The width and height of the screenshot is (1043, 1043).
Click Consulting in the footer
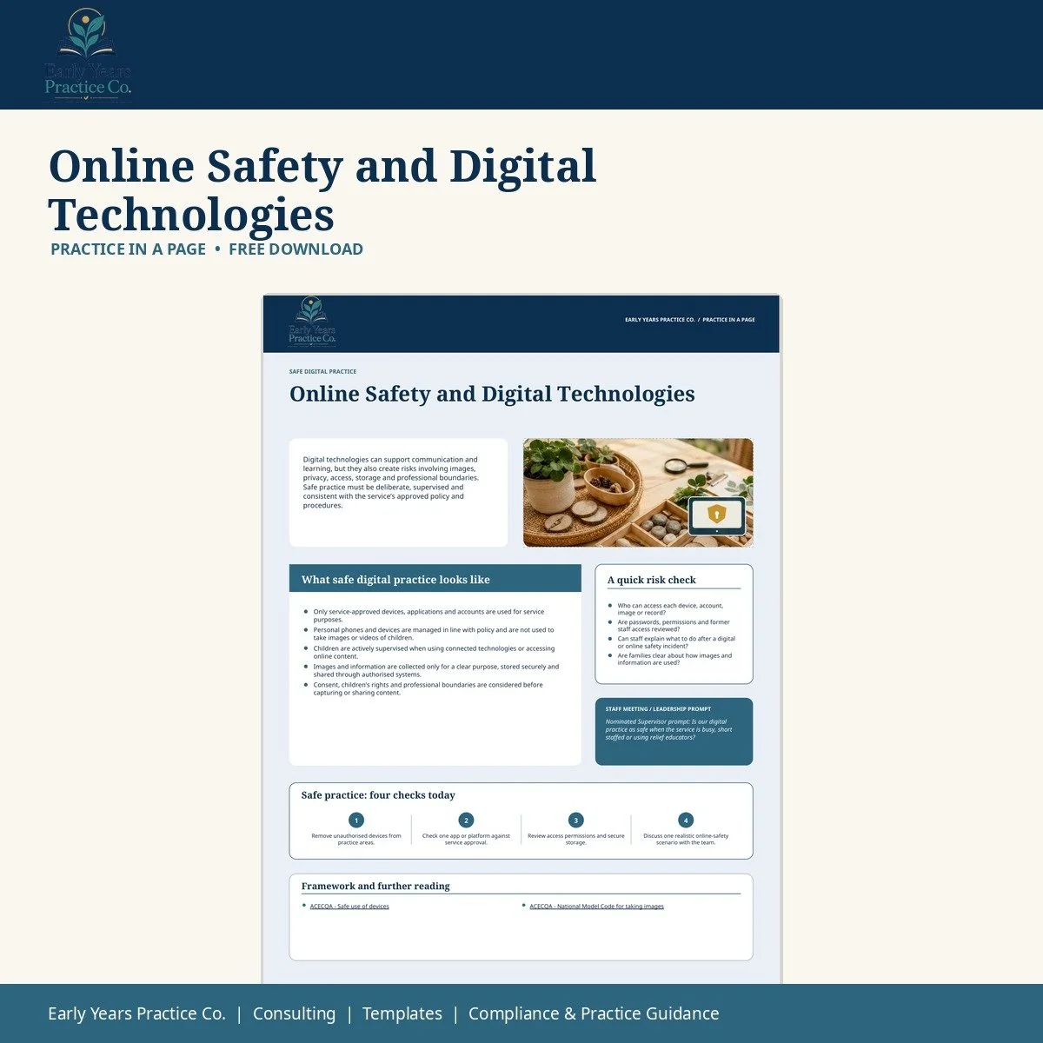click(x=294, y=1013)
